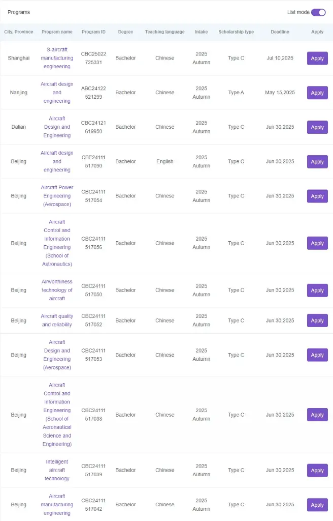
Task: Open School of Astronautics Control and Information link
Action: 57,243
